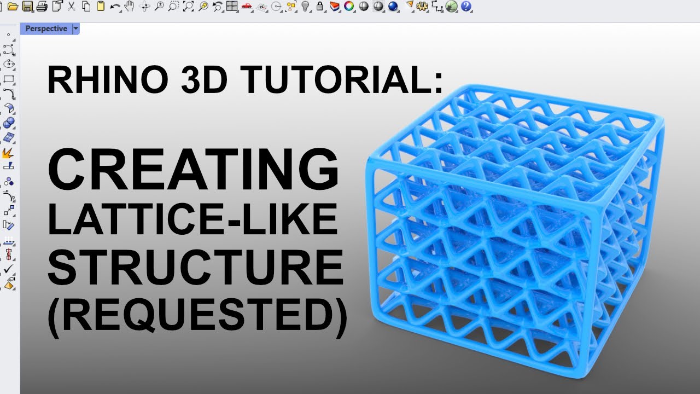Click the Text Object icon in the sidebar
Viewport: 700px width, 394px height.
(x=9, y=283)
